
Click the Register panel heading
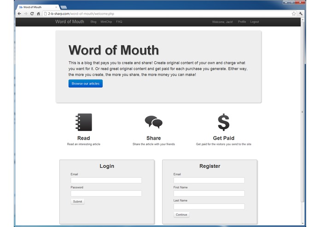(x=210, y=166)
